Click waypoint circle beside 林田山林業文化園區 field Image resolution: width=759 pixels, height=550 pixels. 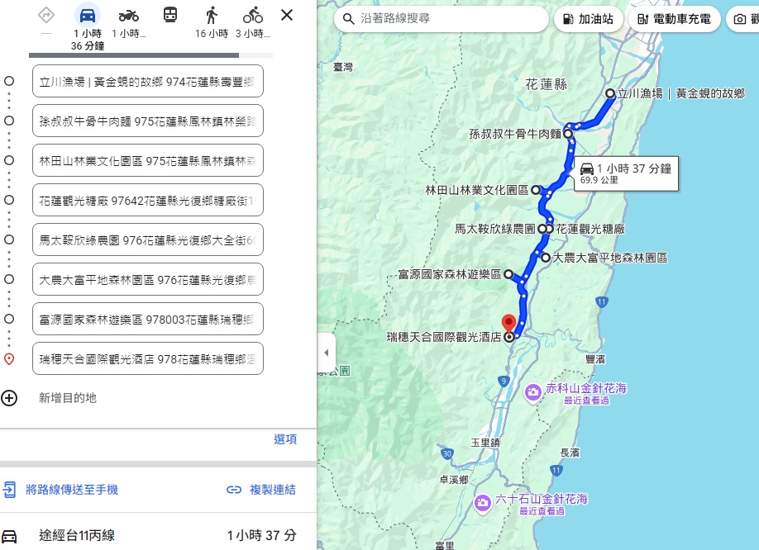pyautogui.click(x=9, y=160)
